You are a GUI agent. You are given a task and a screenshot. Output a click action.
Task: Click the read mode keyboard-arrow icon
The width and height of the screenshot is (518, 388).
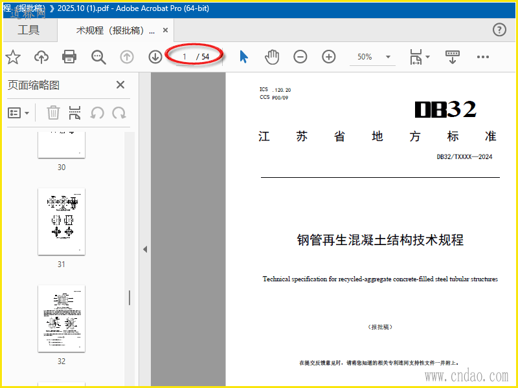(452, 57)
